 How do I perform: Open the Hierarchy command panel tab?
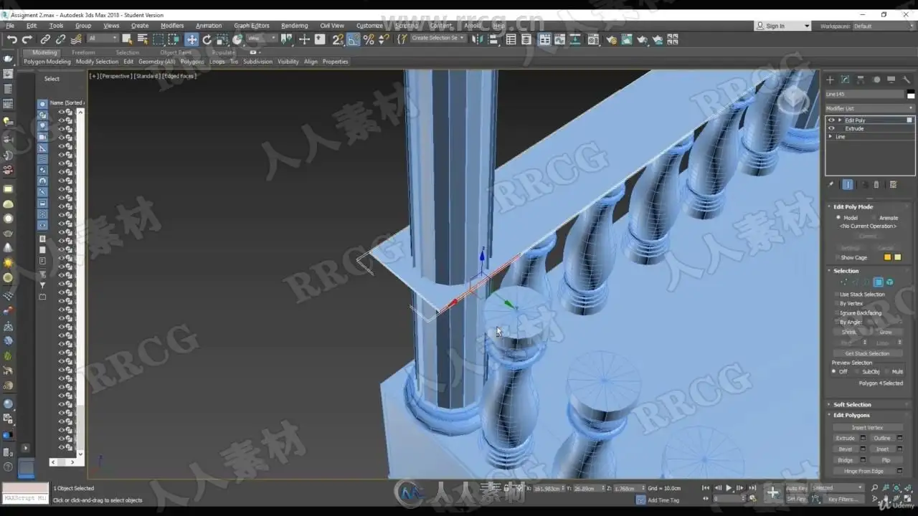tap(861, 80)
